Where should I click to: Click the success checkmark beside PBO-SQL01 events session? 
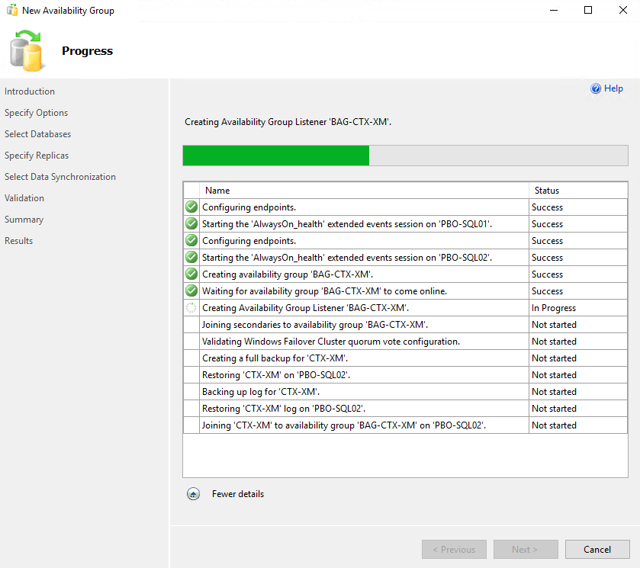click(191, 224)
